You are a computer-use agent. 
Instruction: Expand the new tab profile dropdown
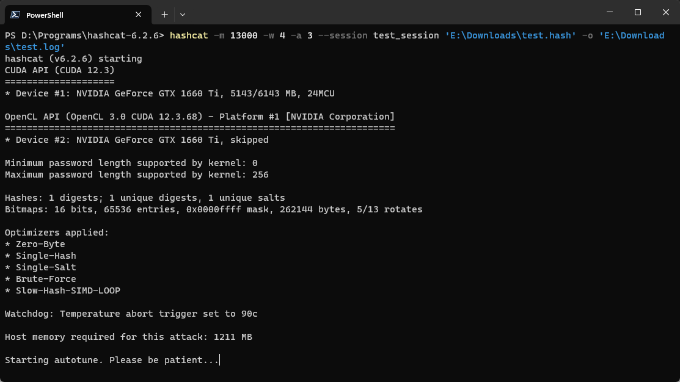[x=183, y=14]
